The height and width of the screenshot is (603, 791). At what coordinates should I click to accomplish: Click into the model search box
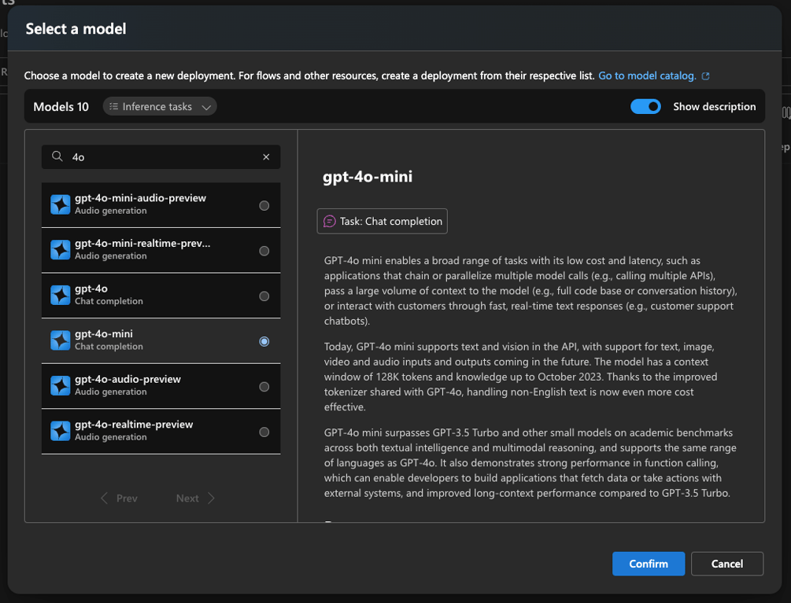click(161, 157)
